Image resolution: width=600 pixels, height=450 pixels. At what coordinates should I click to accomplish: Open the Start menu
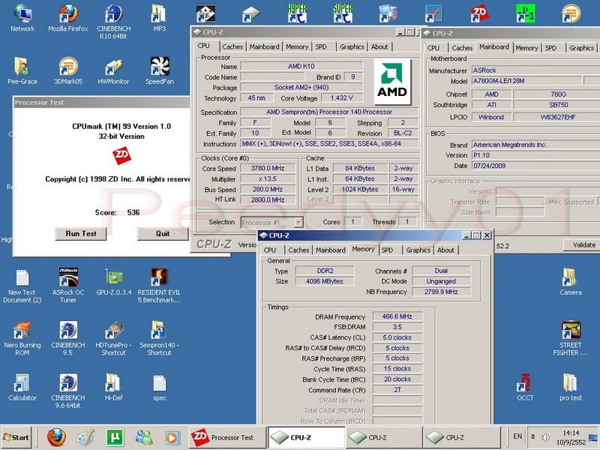tap(16, 437)
